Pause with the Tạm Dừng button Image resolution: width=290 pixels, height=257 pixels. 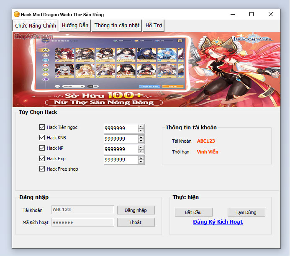(246, 212)
